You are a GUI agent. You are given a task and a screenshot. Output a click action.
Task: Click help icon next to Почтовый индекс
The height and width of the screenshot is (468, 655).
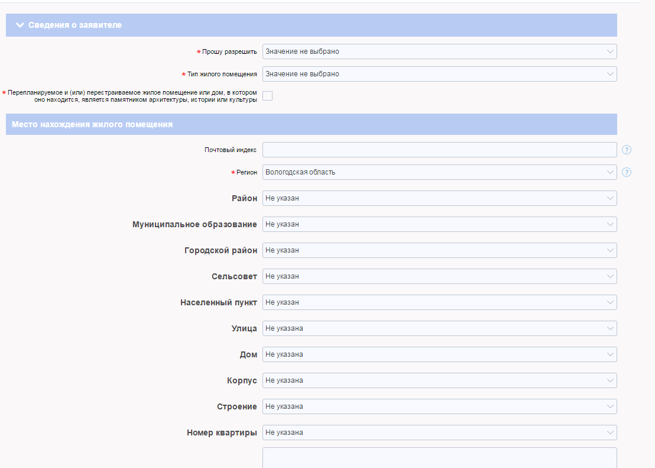point(627,150)
